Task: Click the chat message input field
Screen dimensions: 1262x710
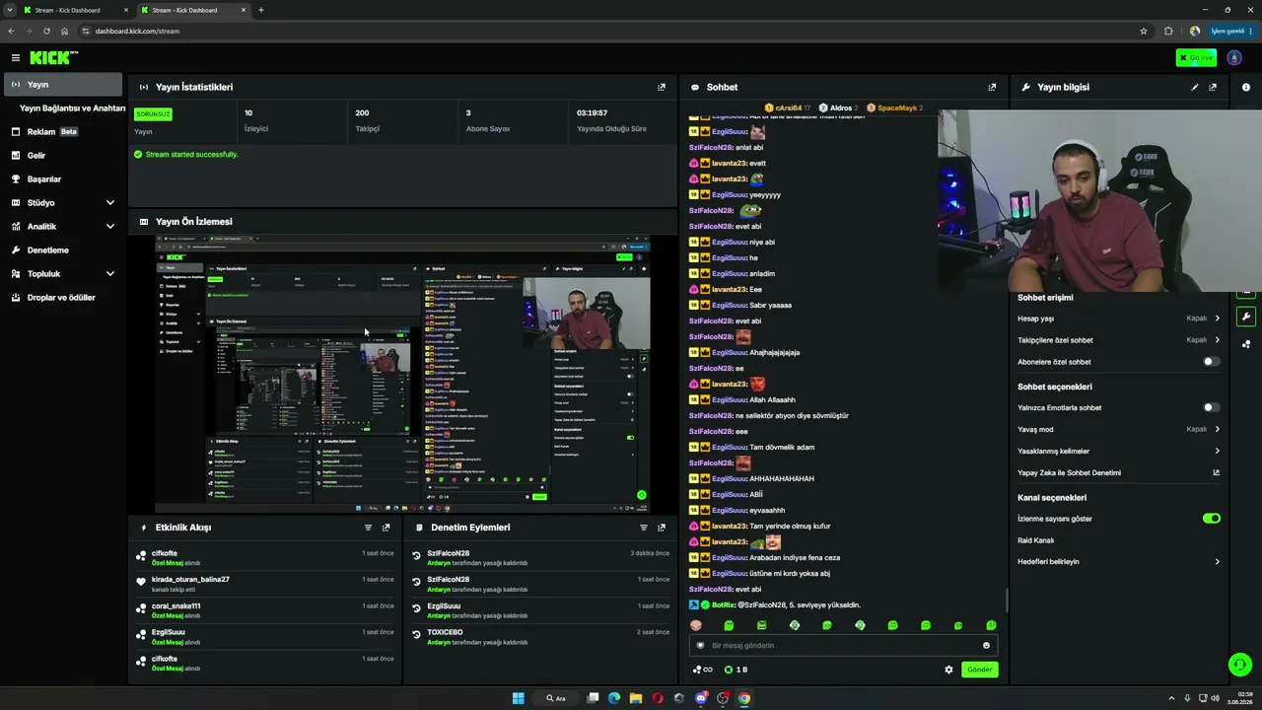Action: [843, 646]
